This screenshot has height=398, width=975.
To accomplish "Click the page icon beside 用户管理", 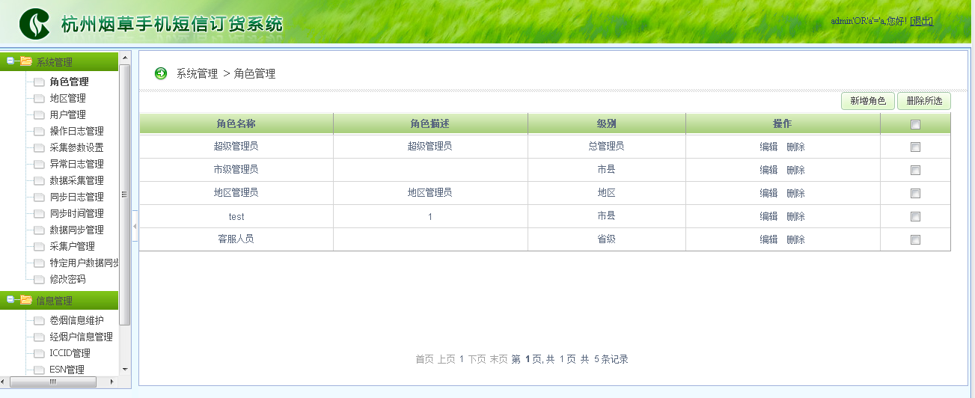I will point(39,115).
